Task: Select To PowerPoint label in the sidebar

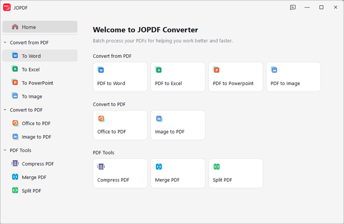Action: pos(38,83)
